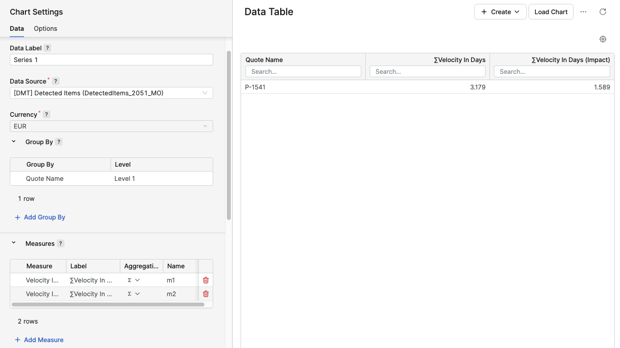Delete the m2 measure with trash icon
The height and width of the screenshot is (348, 620).
[x=206, y=294]
